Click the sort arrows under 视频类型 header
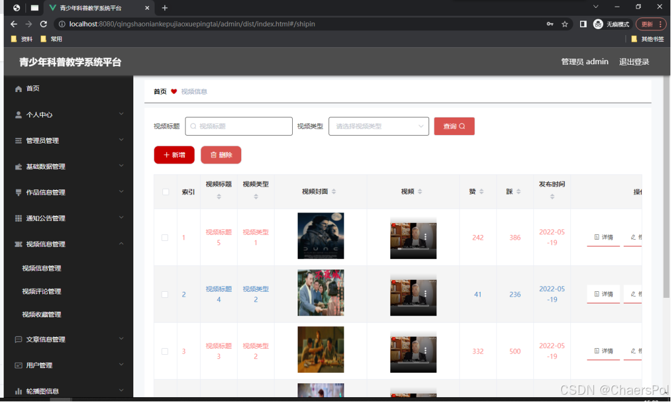 coord(256,197)
